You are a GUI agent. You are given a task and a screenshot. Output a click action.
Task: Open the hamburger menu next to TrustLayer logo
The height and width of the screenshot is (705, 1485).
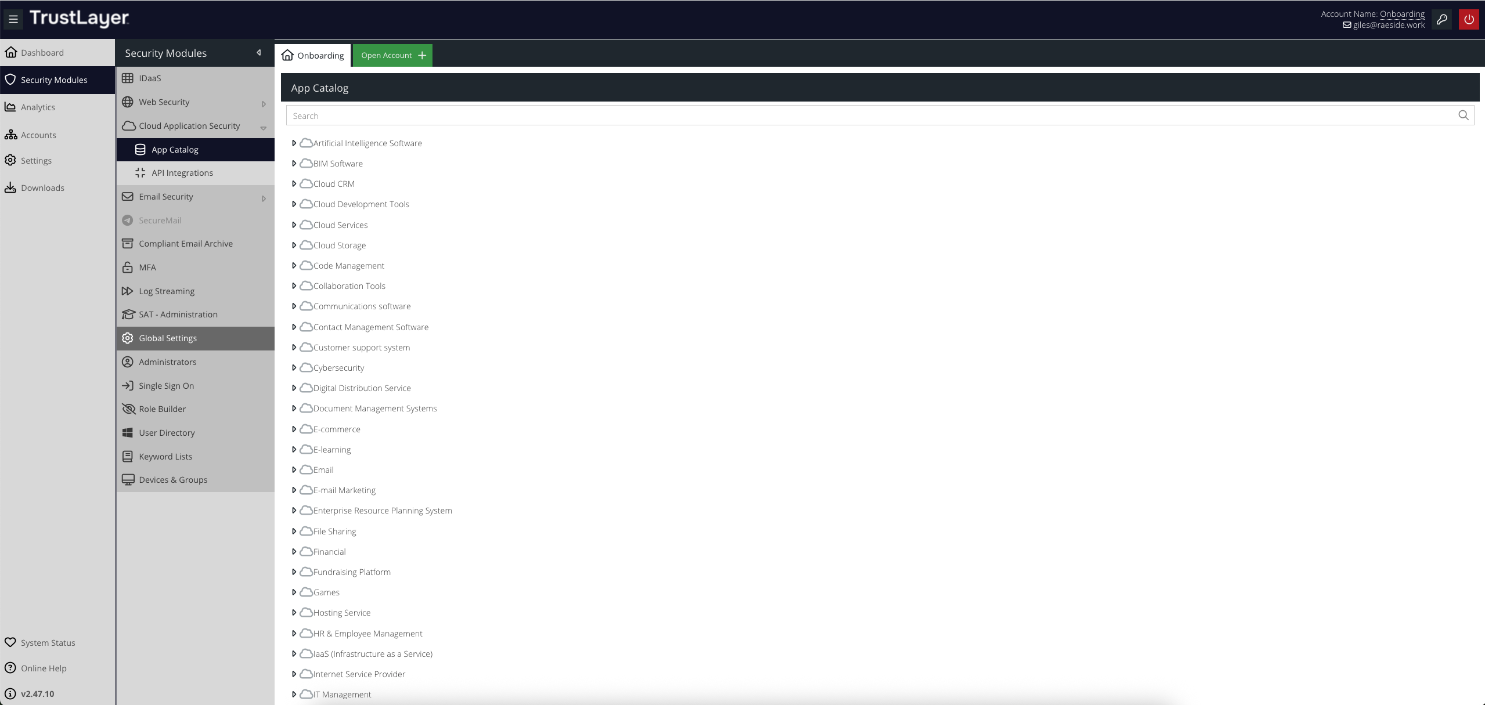(x=13, y=19)
